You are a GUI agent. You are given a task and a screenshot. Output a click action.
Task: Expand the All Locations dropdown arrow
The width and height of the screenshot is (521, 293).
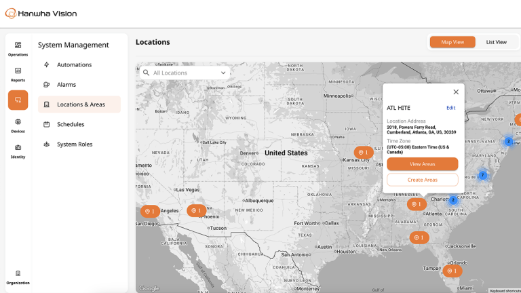[x=223, y=73]
